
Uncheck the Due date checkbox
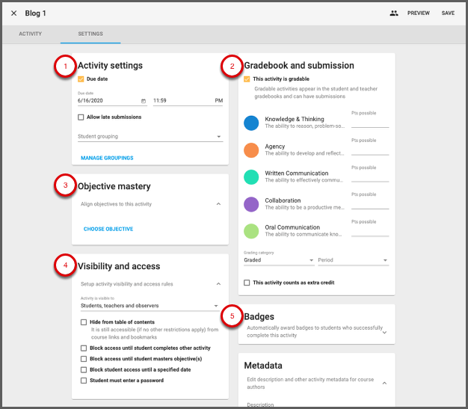[x=81, y=79]
